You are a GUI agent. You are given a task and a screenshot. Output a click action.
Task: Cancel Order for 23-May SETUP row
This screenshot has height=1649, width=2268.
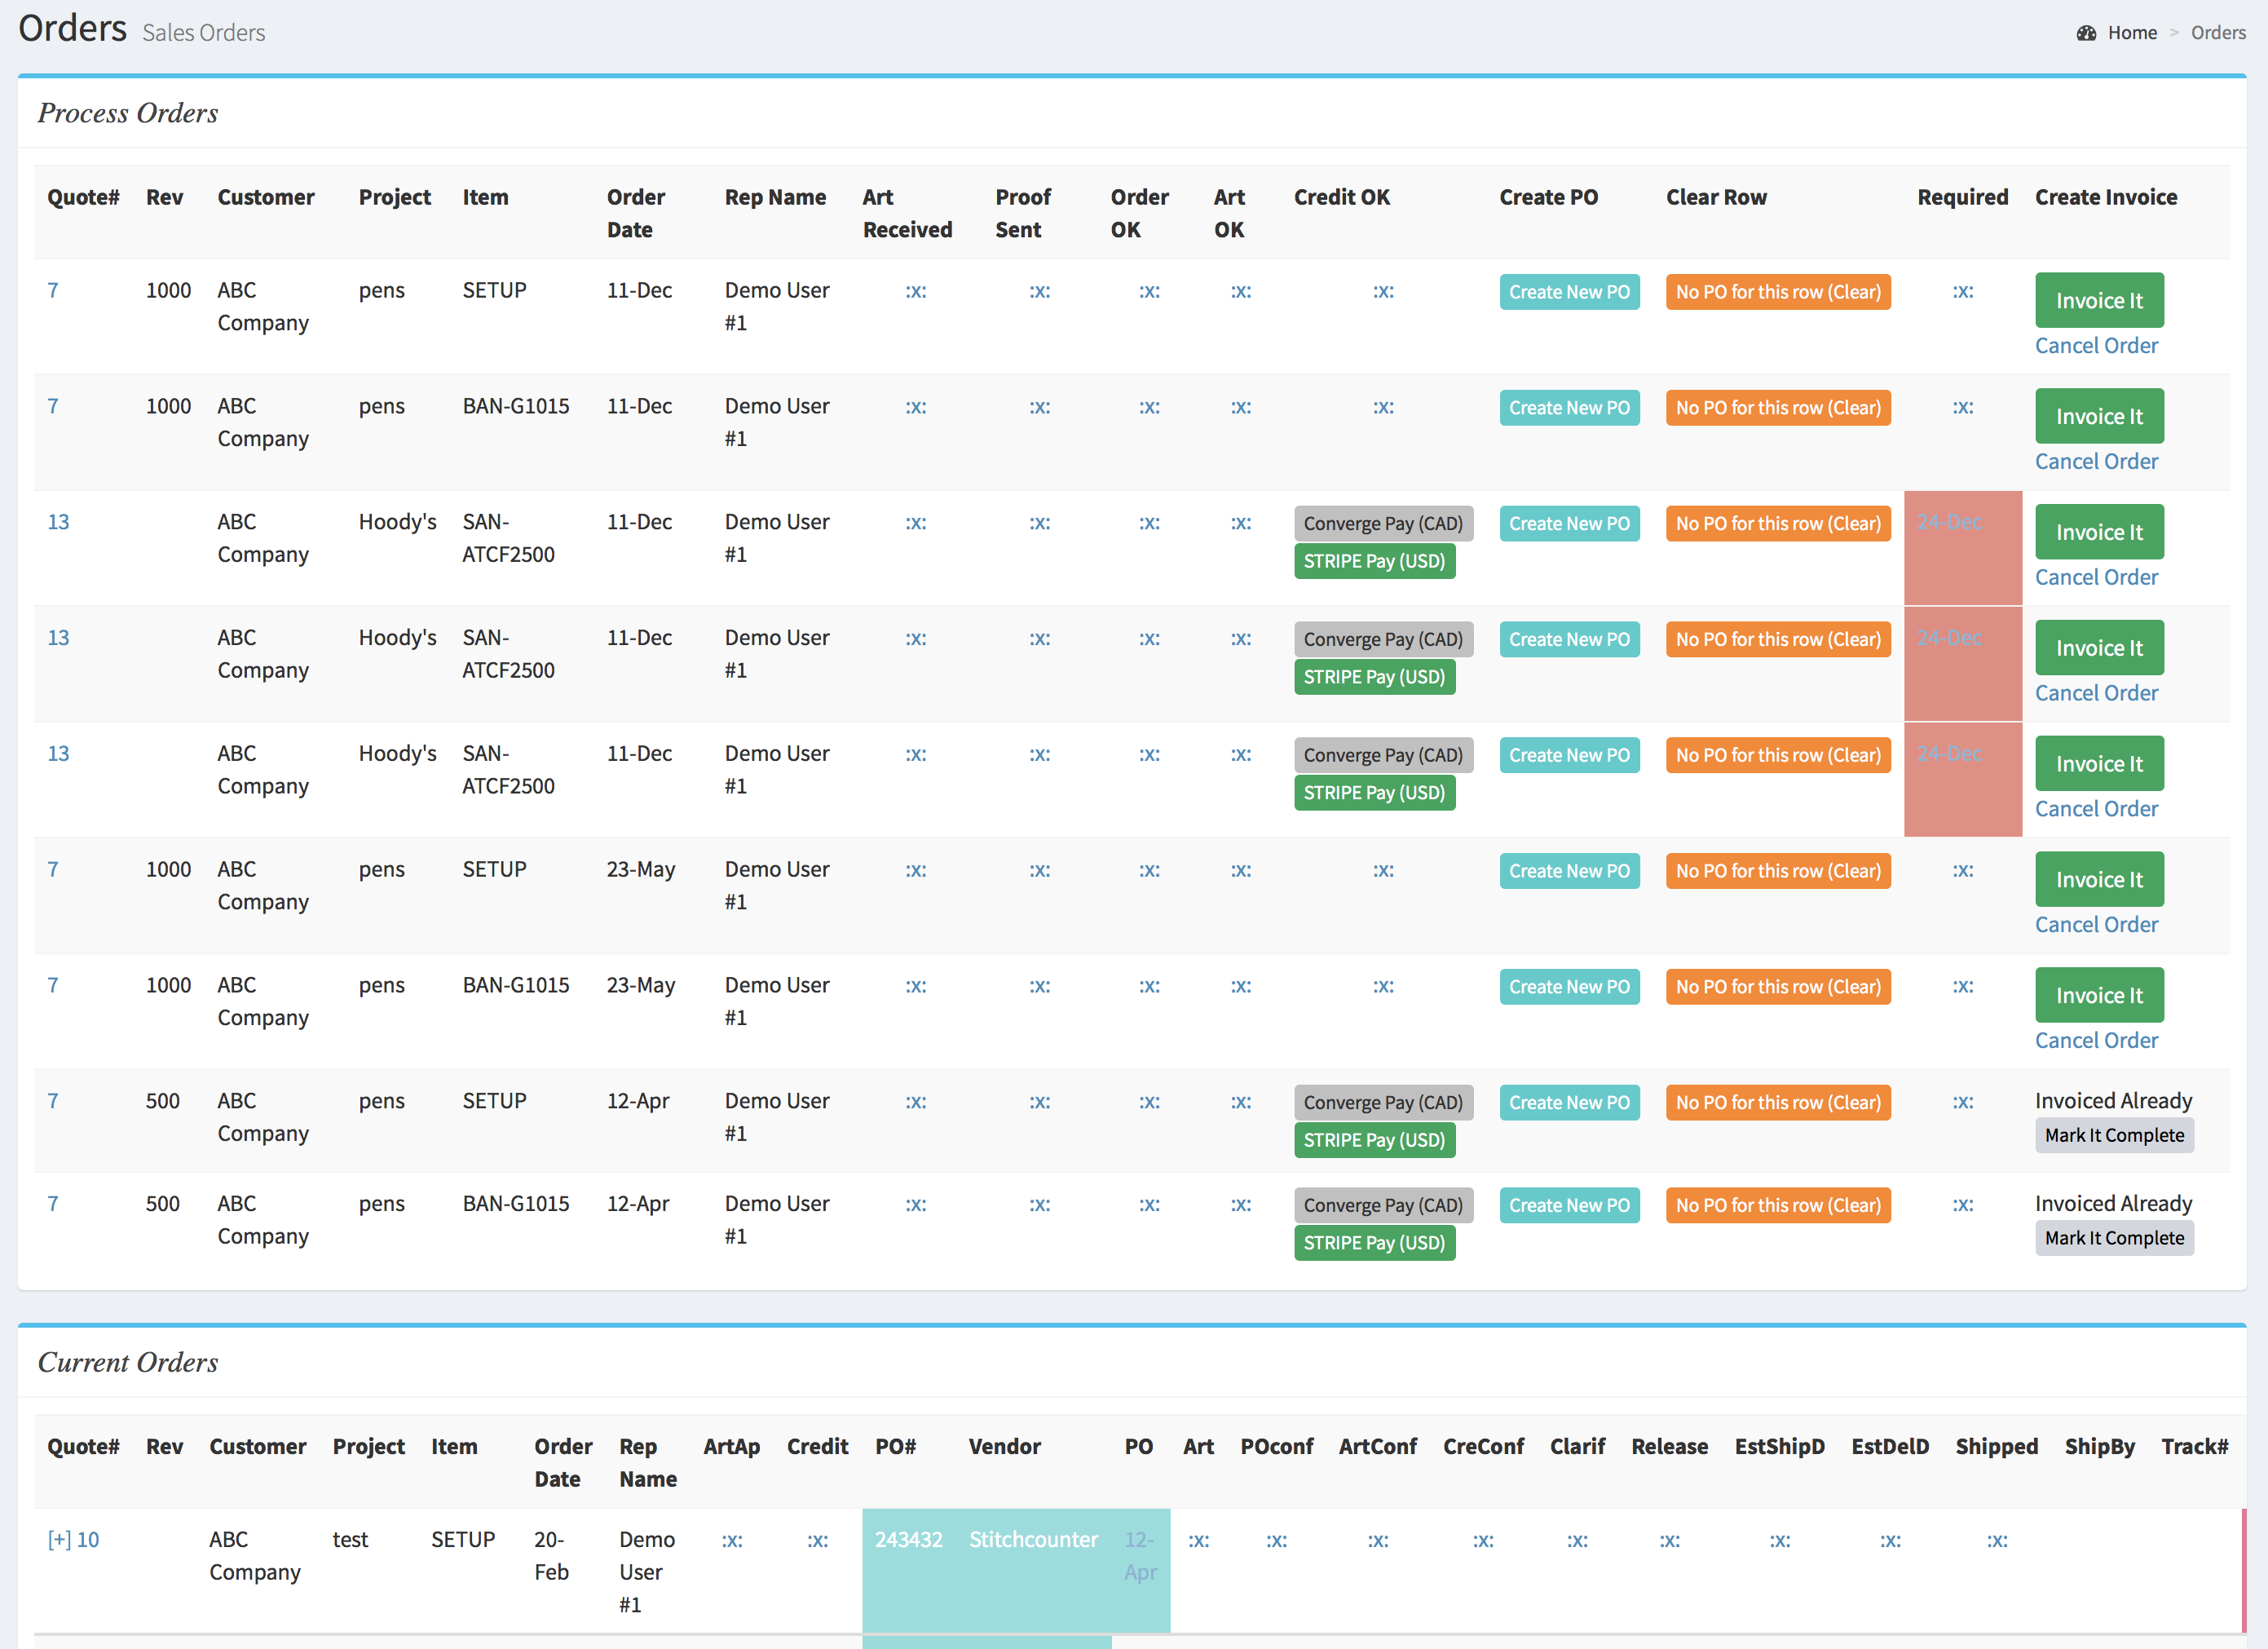(2096, 925)
